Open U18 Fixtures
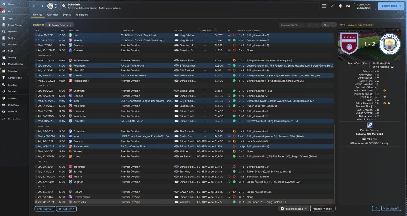The height and width of the screenshot is (216, 407). tap(66, 209)
